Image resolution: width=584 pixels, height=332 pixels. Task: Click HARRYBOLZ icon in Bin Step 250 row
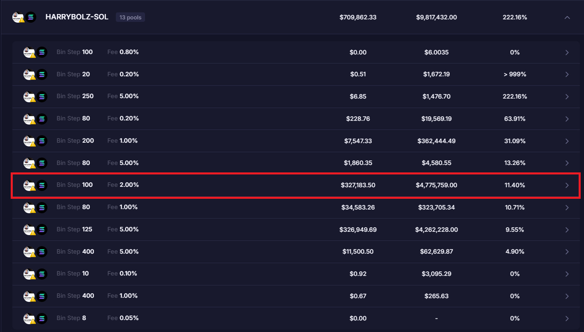tap(29, 97)
